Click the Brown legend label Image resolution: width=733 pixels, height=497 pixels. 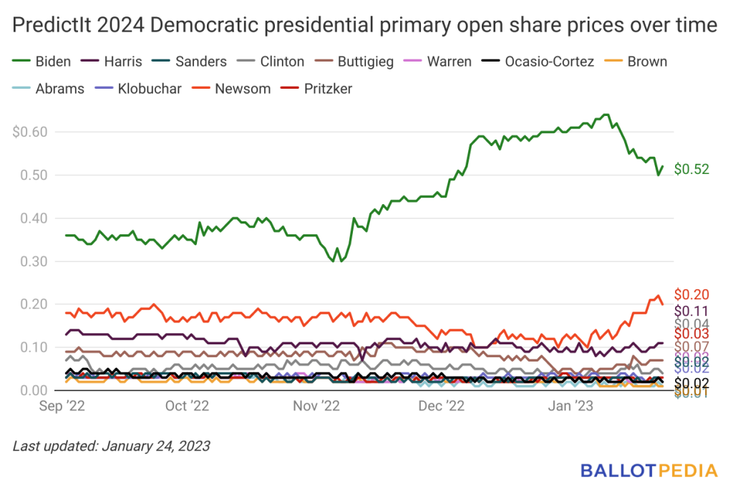pos(647,62)
